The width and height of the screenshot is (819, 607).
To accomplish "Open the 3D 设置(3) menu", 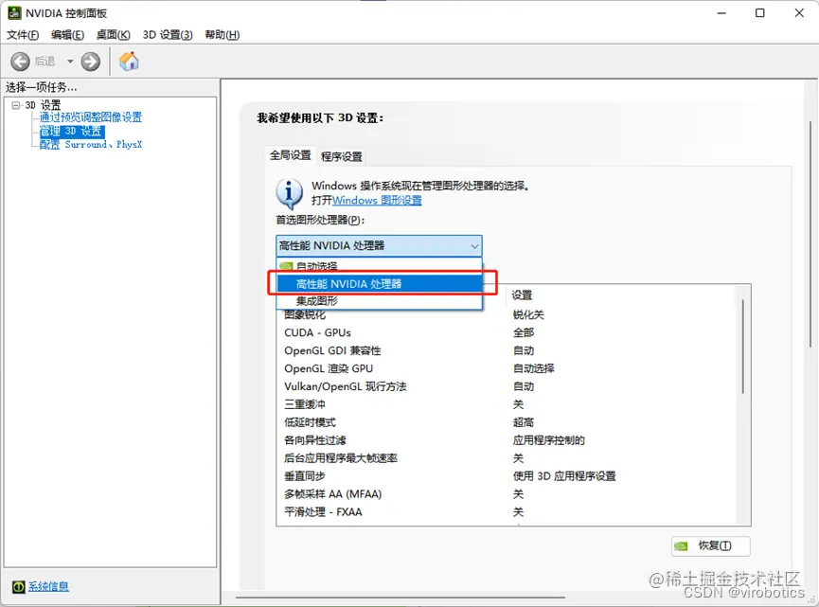I will point(168,34).
